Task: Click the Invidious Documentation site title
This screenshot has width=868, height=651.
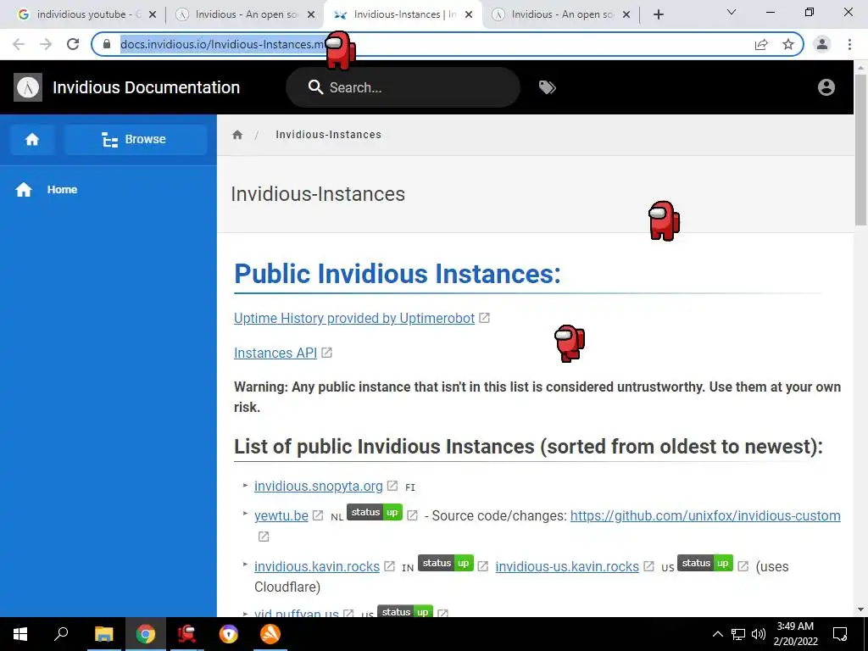Action: pos(146,87)
